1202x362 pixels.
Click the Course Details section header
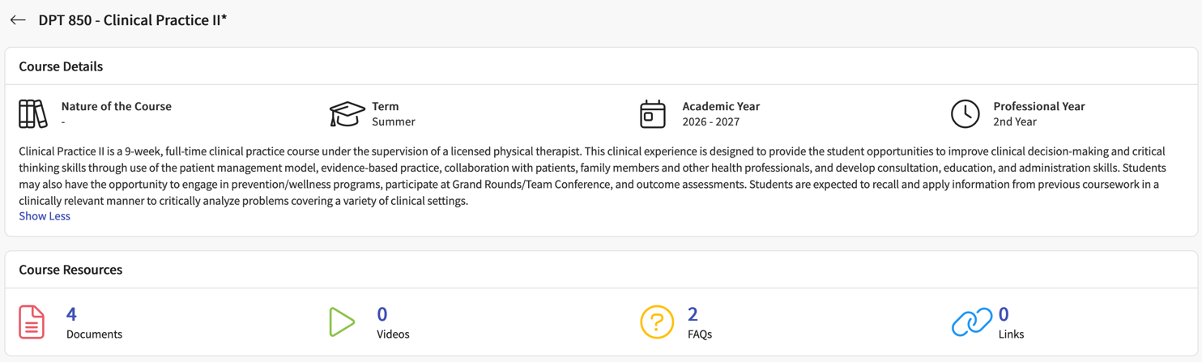tap(61, 66)
